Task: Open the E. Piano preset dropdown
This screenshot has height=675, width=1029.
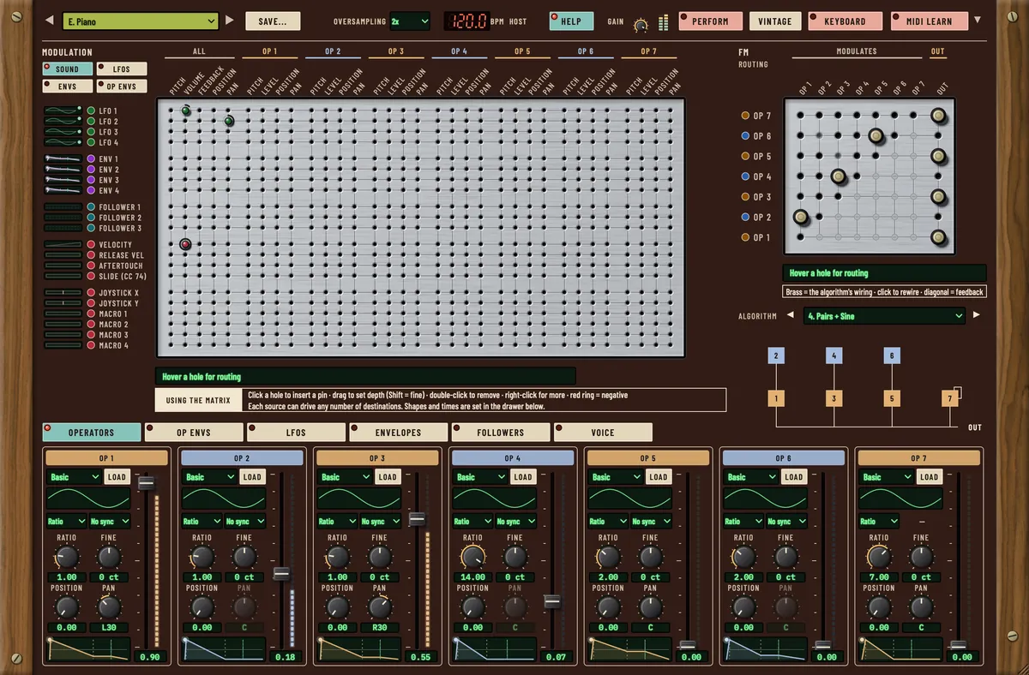Action: 140,21
